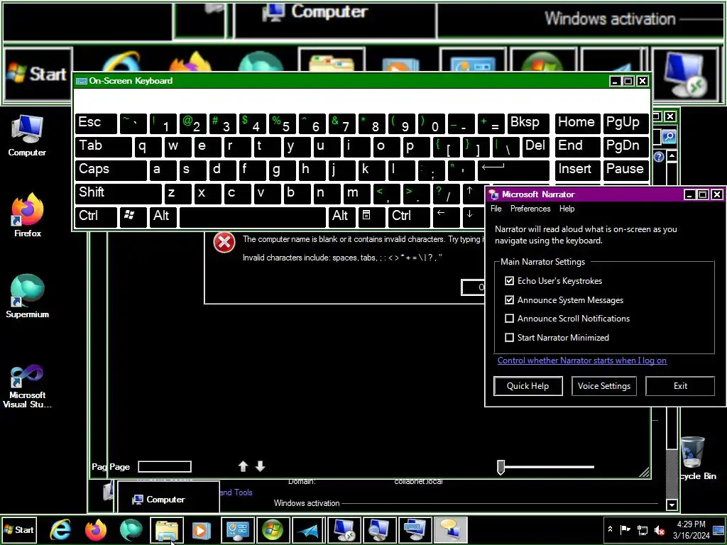Open Narrator File menu
727x545 pixels.
pos(496,209)
